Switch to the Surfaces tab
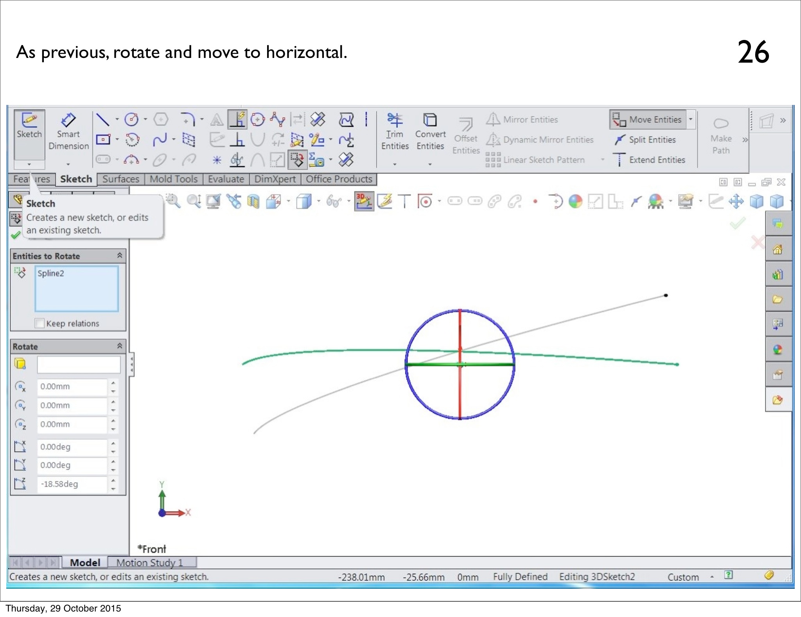 click(x=120, y=179)
